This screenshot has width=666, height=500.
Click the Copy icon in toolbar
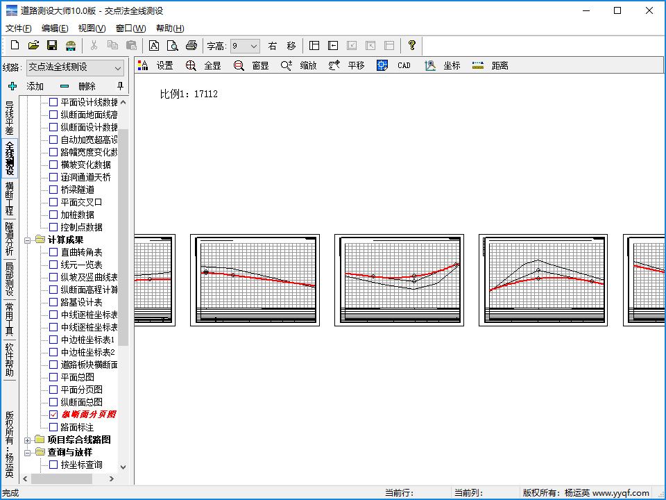tap(112, 45)
